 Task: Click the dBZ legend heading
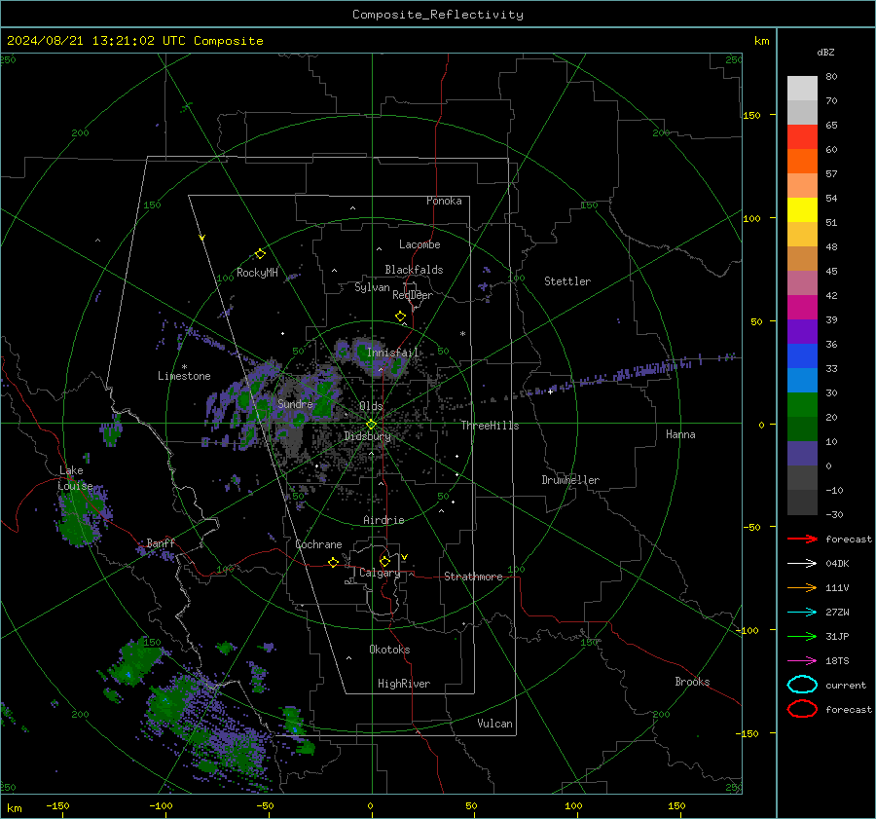coord(825,53)
